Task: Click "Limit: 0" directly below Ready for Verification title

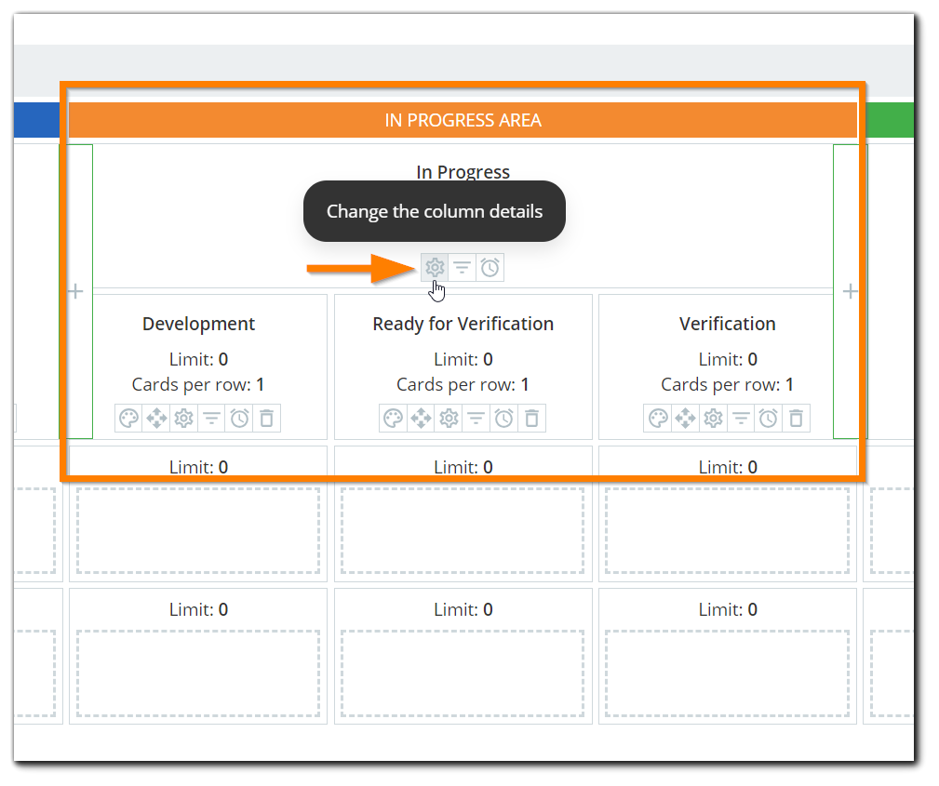Action: [463, 359]
